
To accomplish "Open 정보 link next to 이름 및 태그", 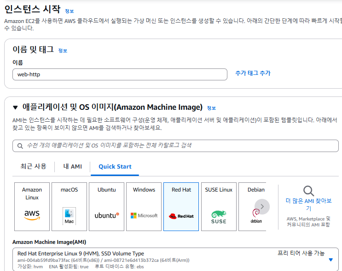I will pyautogui.click(x=63, y=51).
